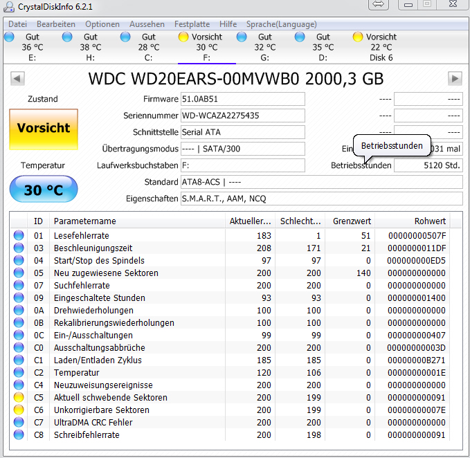Click the CrystalDiskInfo title bar app icon

point(9,7)
